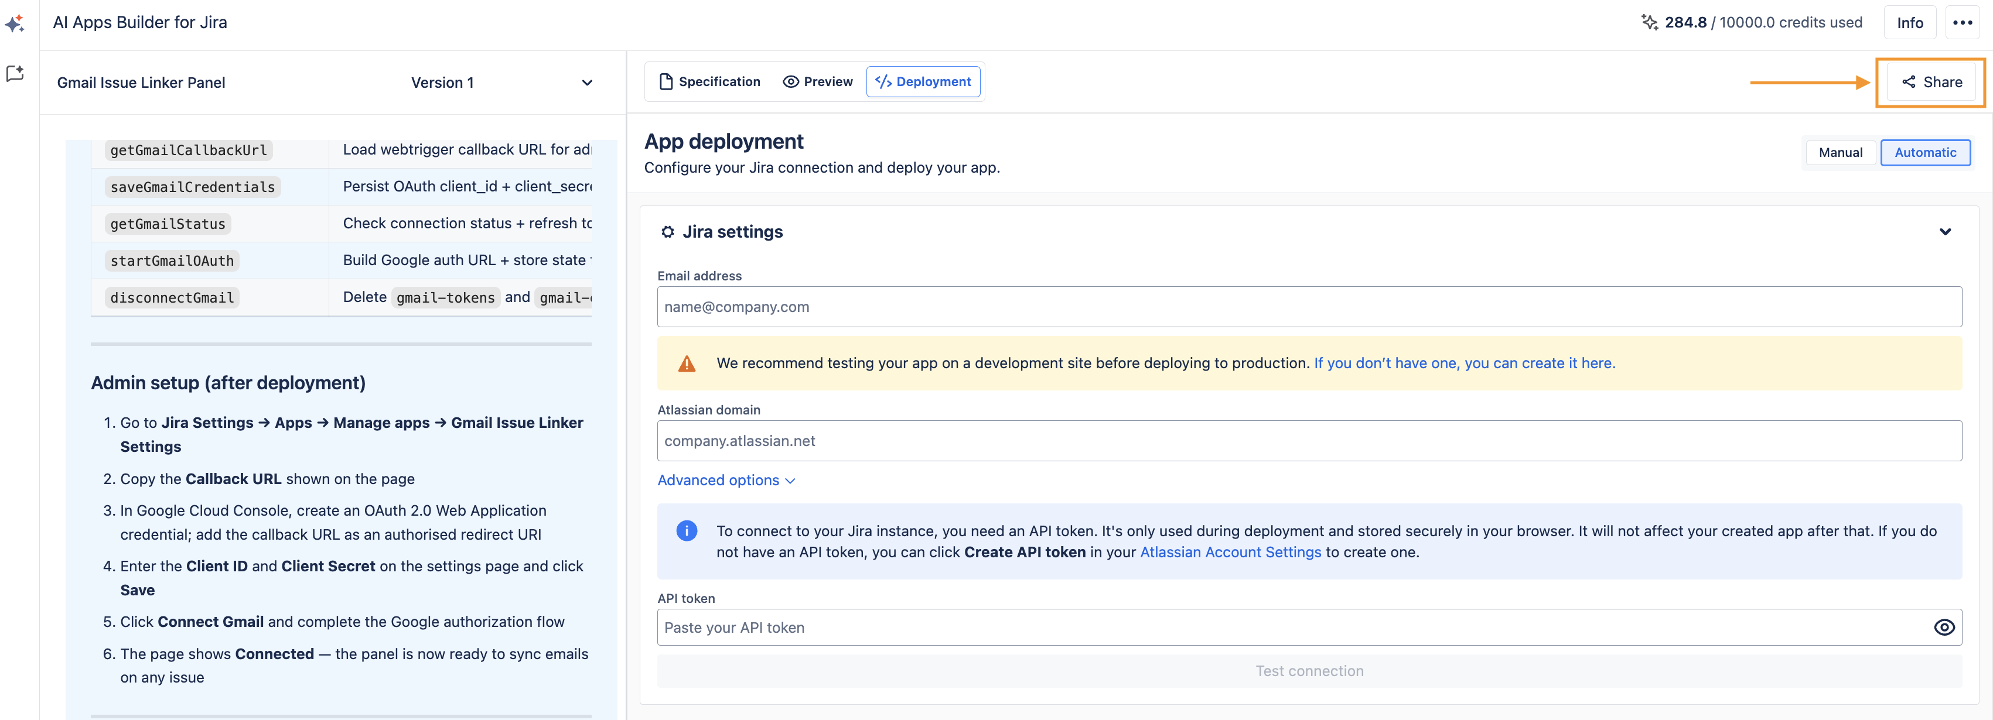Click the AI Apps Builder for Jira title
1993x720 pixels.
[x=140, y=22]
